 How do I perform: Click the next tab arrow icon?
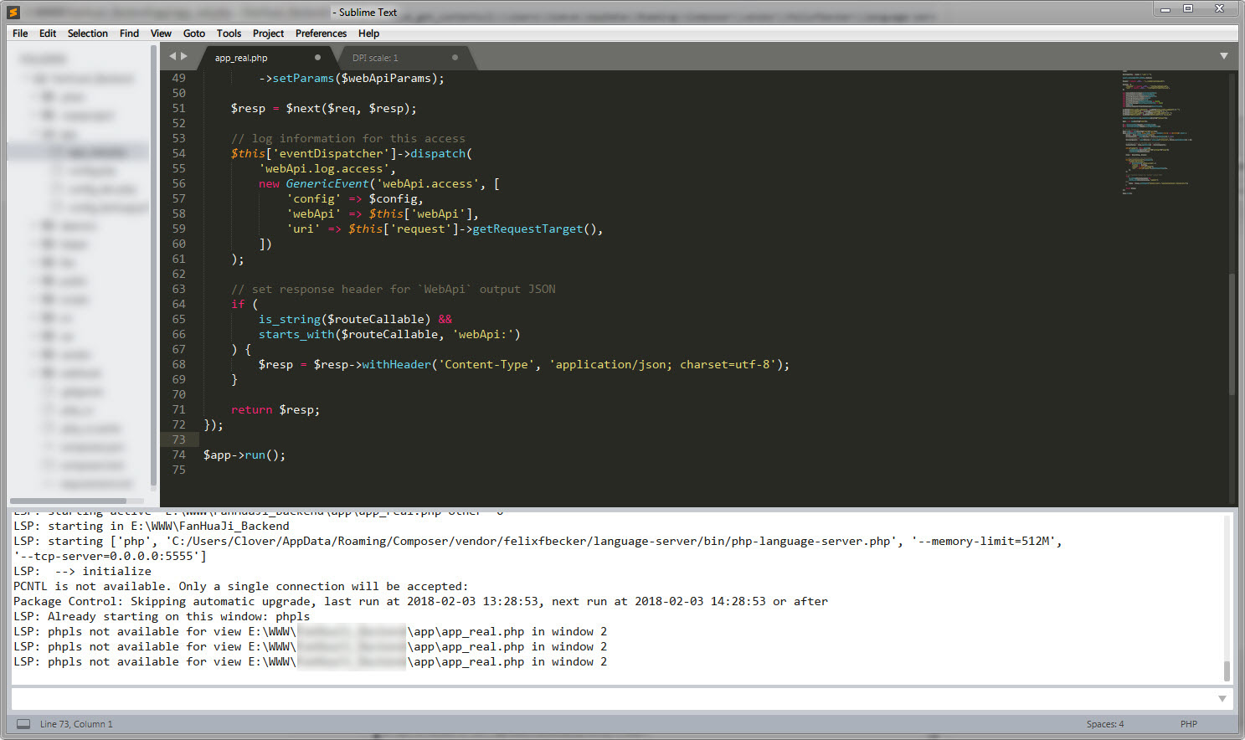(184, 56)
